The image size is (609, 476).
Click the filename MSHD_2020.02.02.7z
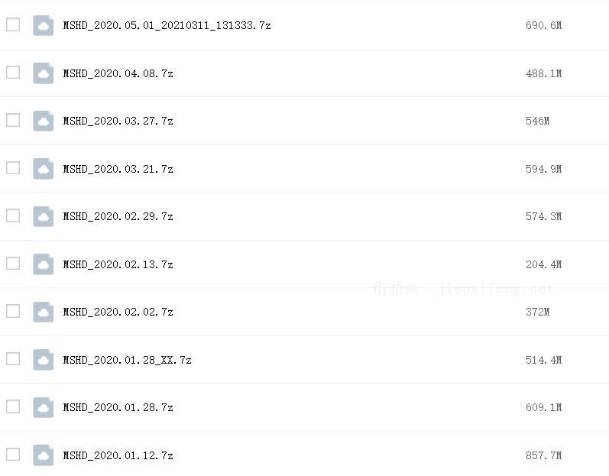pos(118,312)
